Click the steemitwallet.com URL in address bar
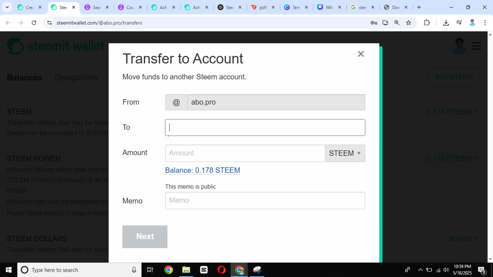 coord(99,23)
